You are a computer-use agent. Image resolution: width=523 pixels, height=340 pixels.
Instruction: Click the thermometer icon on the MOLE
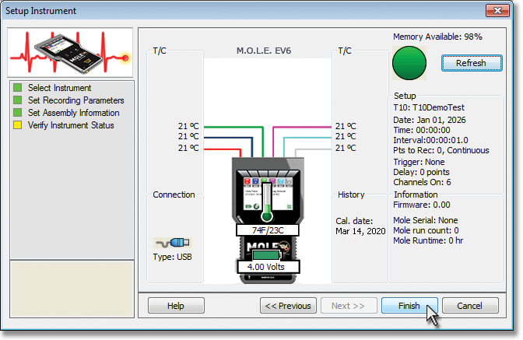point(267,203)
